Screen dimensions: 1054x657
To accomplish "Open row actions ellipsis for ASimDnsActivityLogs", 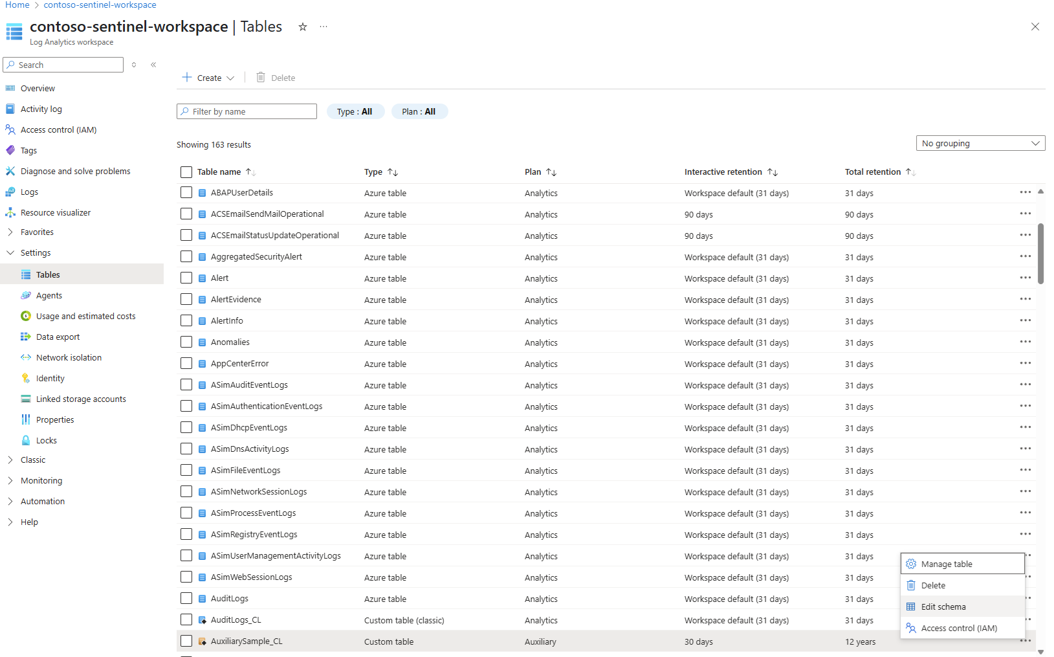I will tap(1026, 449).
